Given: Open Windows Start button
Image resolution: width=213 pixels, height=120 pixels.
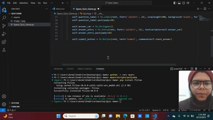Looking at the screenshot, I should (59, 116).
